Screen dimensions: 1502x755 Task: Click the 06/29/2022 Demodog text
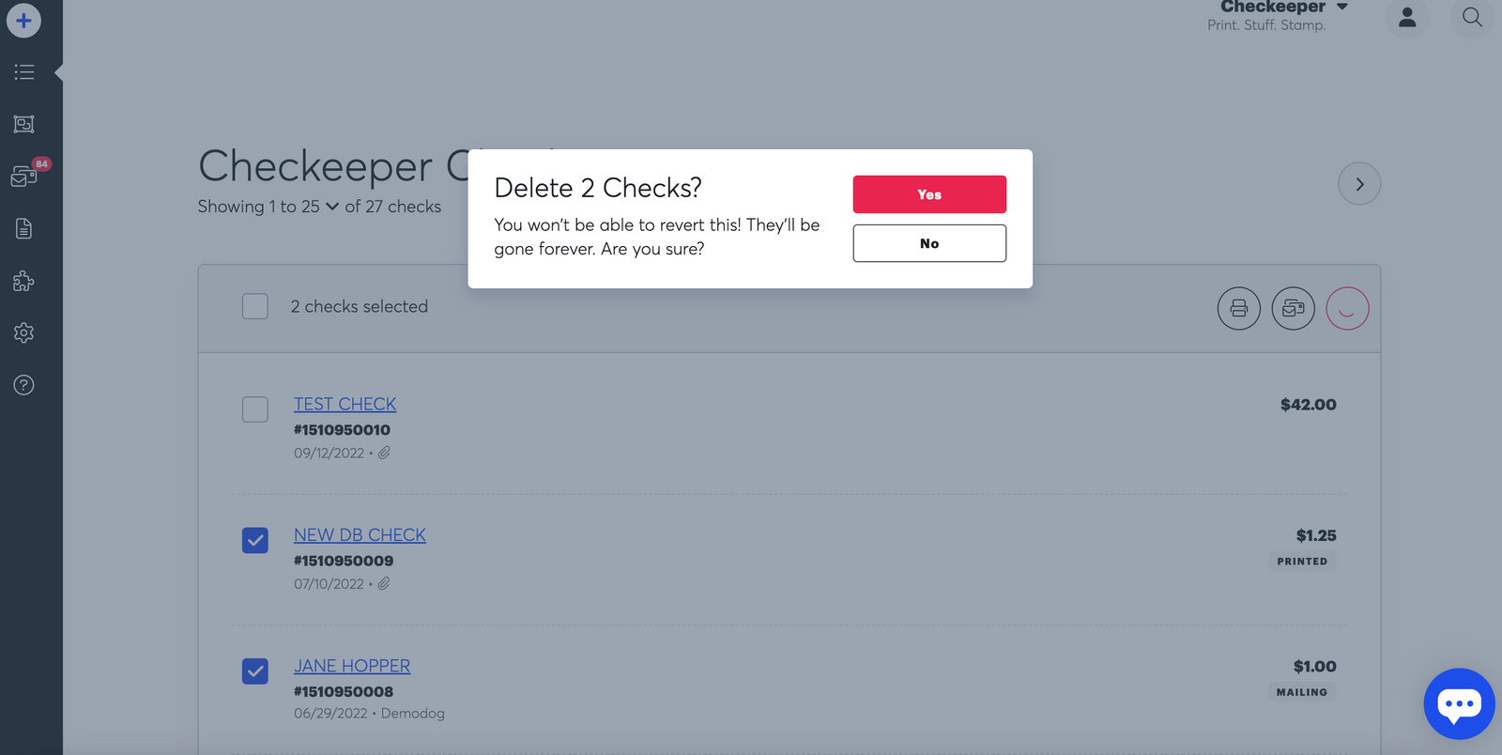click(x=369, y=714)
